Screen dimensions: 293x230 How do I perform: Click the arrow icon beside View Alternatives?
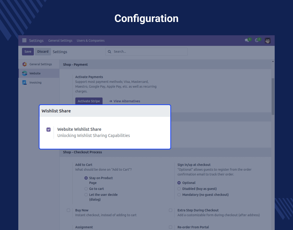(x=111, y=101)
